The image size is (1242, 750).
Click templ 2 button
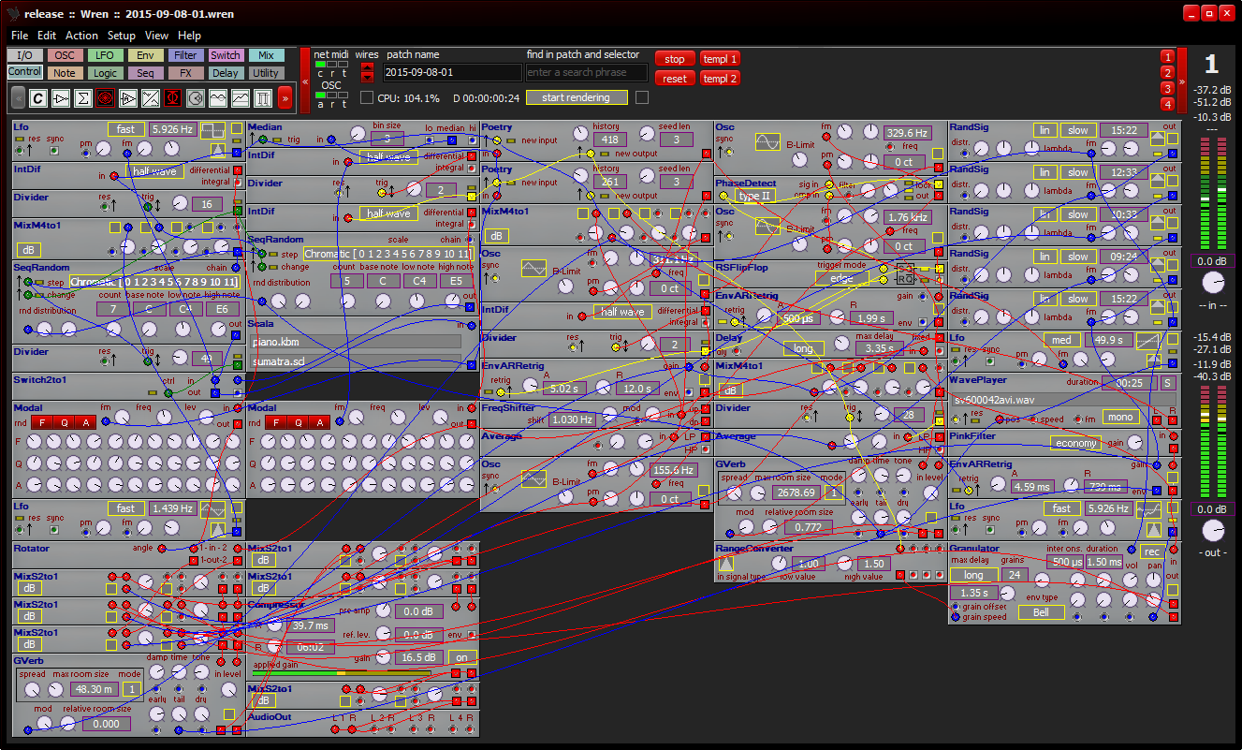point(720,79)
